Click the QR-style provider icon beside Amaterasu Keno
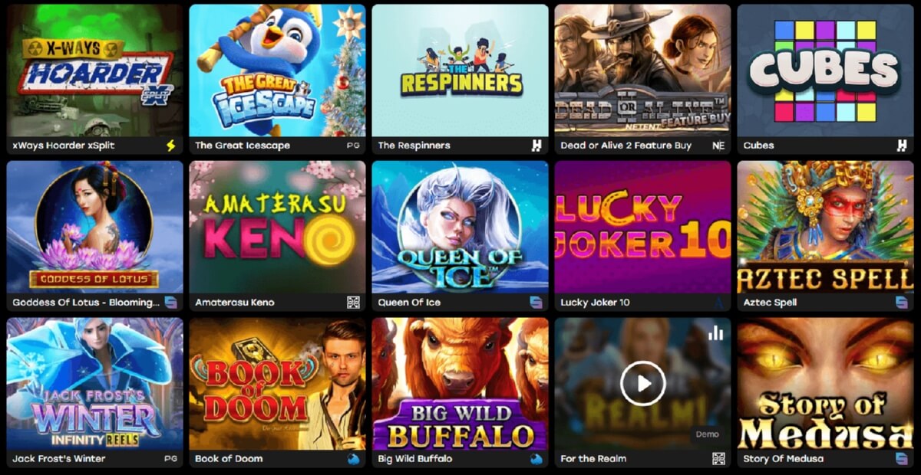 pyautogui.click(x=353, y=303)
